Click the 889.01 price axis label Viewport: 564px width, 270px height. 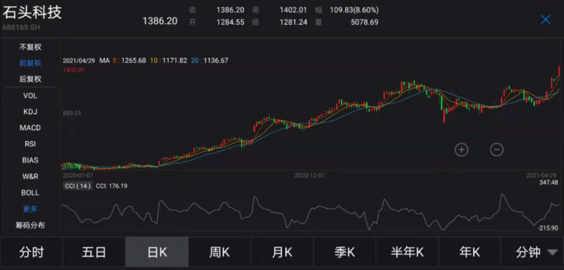click(72, 114)
